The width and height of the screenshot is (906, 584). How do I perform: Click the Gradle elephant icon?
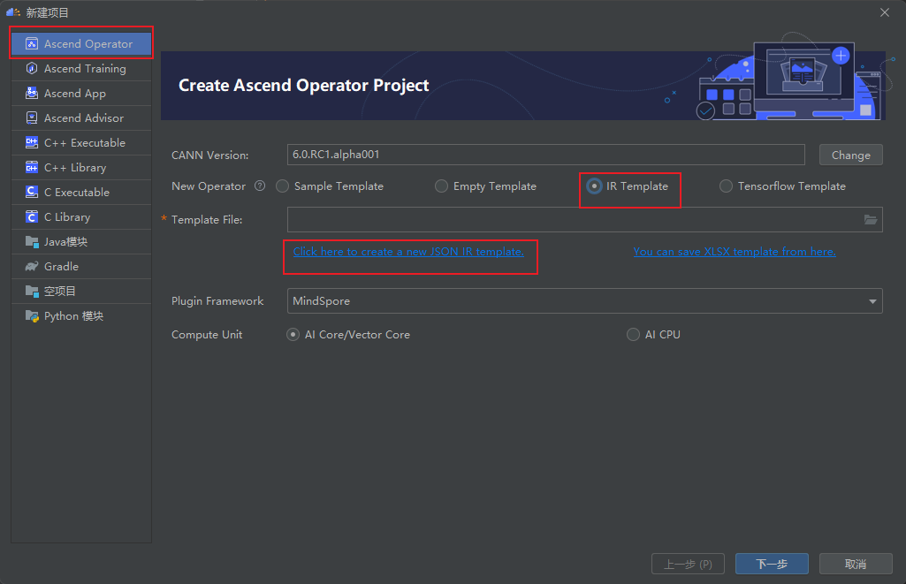(x=32, y=266)
